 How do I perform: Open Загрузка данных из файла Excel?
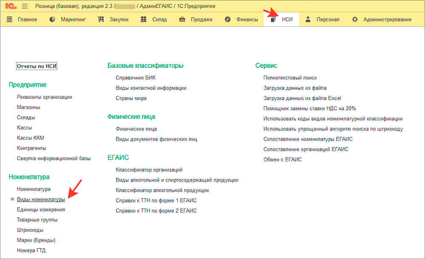(x=302, y=98)
